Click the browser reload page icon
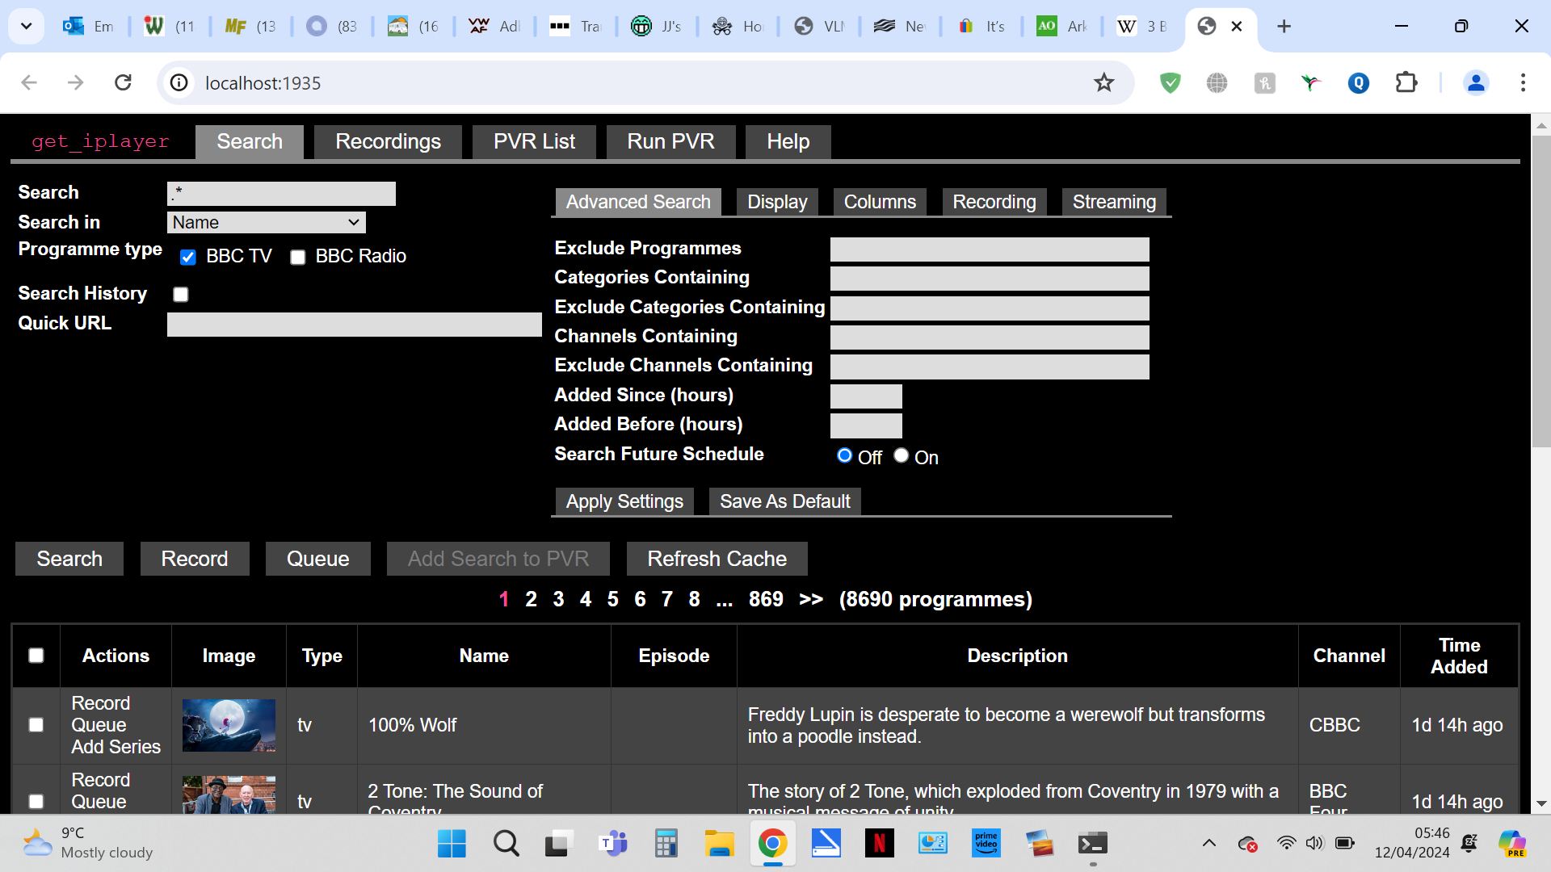 click(x=123, y=82)
